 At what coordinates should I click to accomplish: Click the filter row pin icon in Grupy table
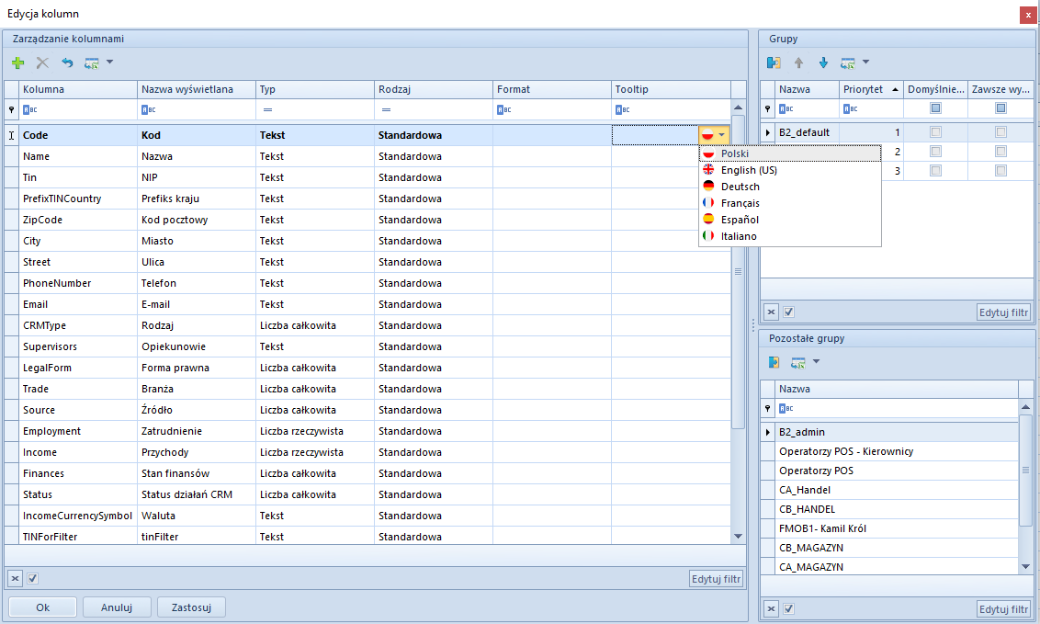tap(767, 108)
